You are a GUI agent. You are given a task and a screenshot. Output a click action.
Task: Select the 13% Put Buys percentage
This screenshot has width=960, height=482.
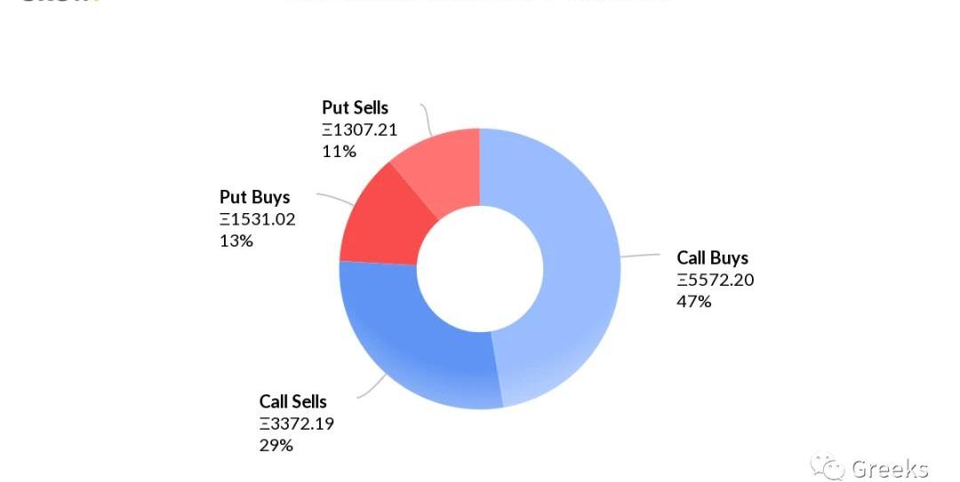coord(236,241)
